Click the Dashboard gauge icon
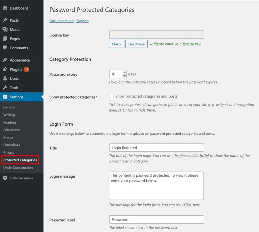This screenshot has width=259, height=232. tap(5, 8)
